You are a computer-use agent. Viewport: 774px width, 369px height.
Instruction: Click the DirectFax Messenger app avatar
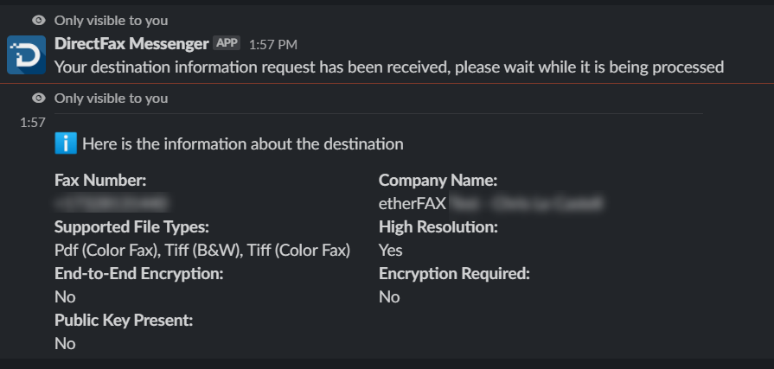pyautogui.click(x=26, y=54)
